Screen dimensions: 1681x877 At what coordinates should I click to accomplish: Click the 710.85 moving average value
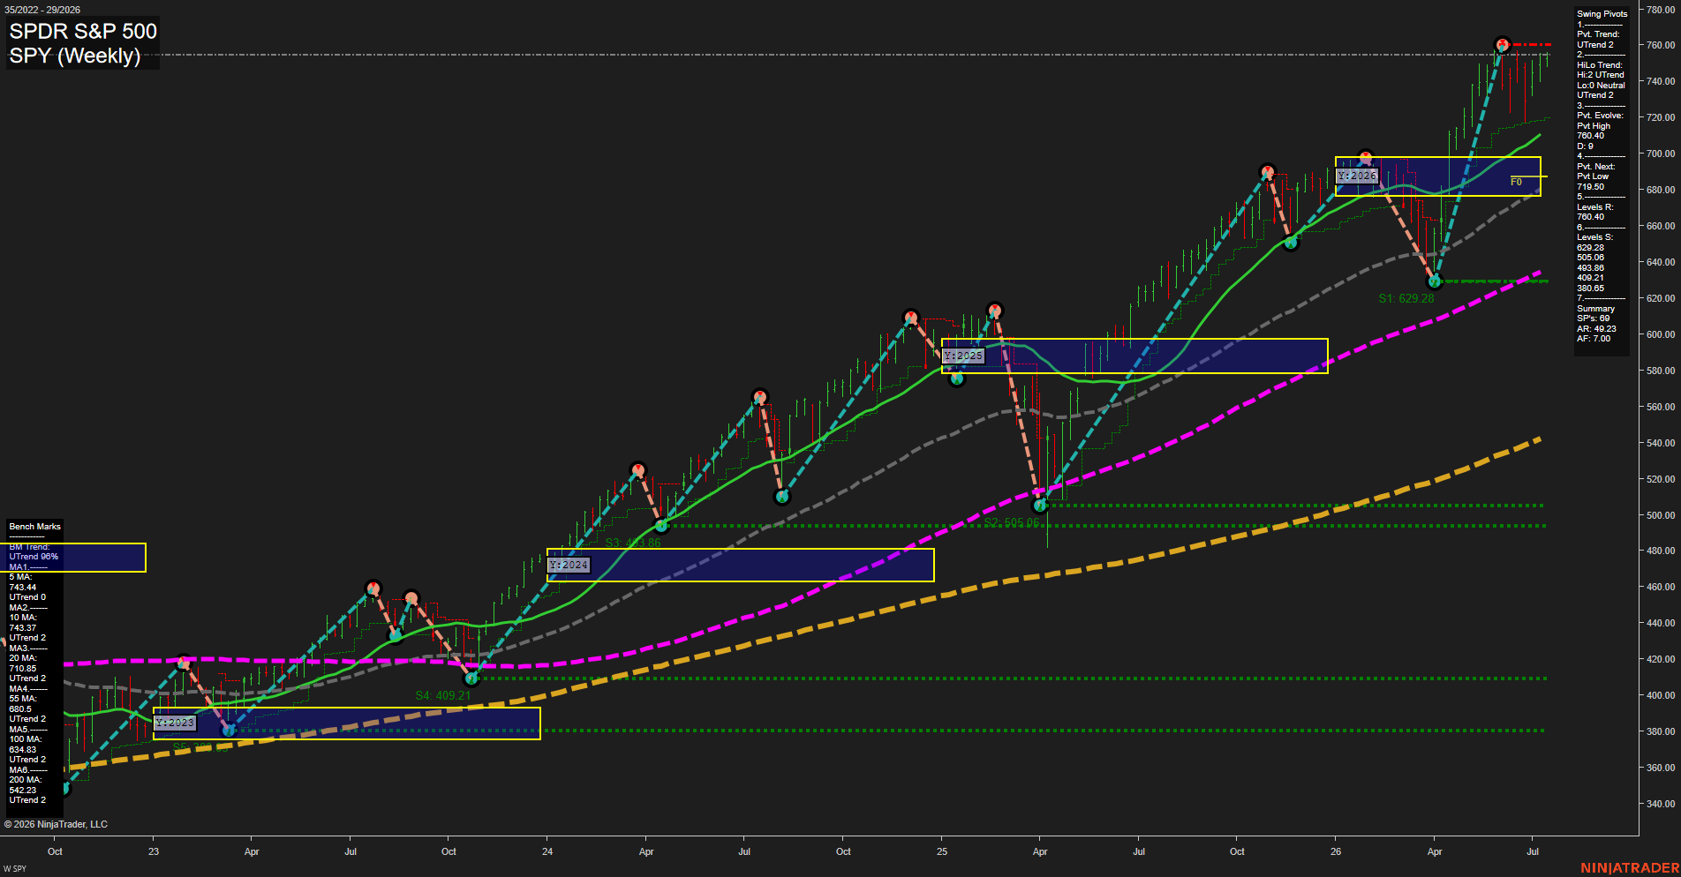[23, 669]
